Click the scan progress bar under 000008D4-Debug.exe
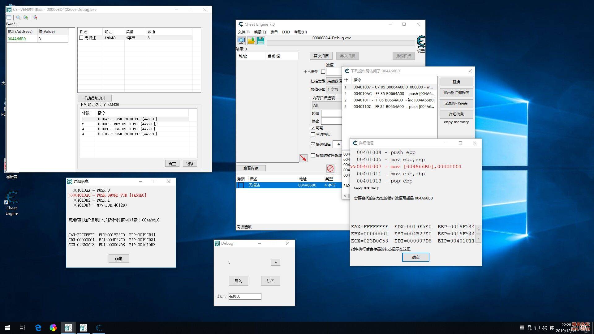The width and height of the screenshot is (594, 334). (x=341, y=43)
